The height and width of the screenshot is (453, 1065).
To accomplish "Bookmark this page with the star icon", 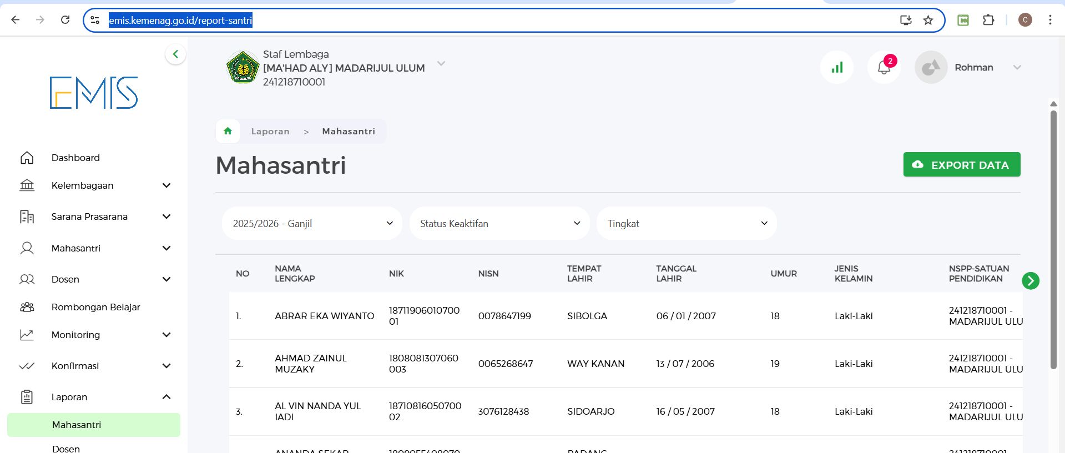I will coord(928,21).
